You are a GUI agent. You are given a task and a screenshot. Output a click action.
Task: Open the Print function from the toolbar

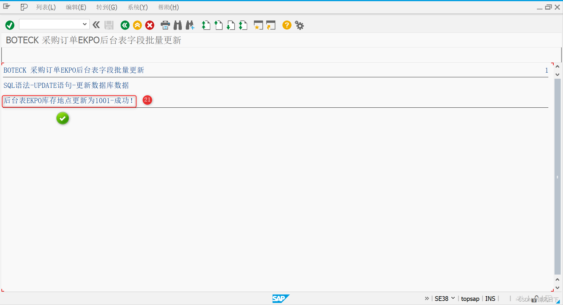pos(165,25)
